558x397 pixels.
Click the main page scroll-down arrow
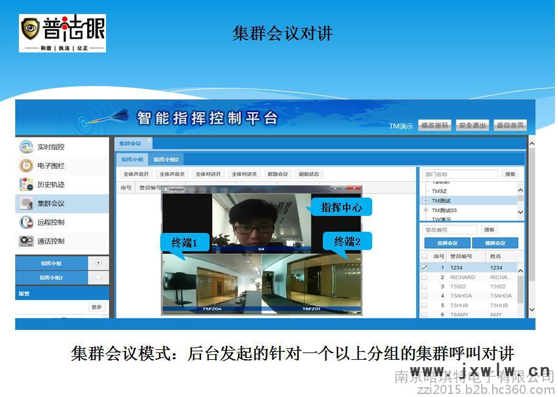tap(532, 310)
